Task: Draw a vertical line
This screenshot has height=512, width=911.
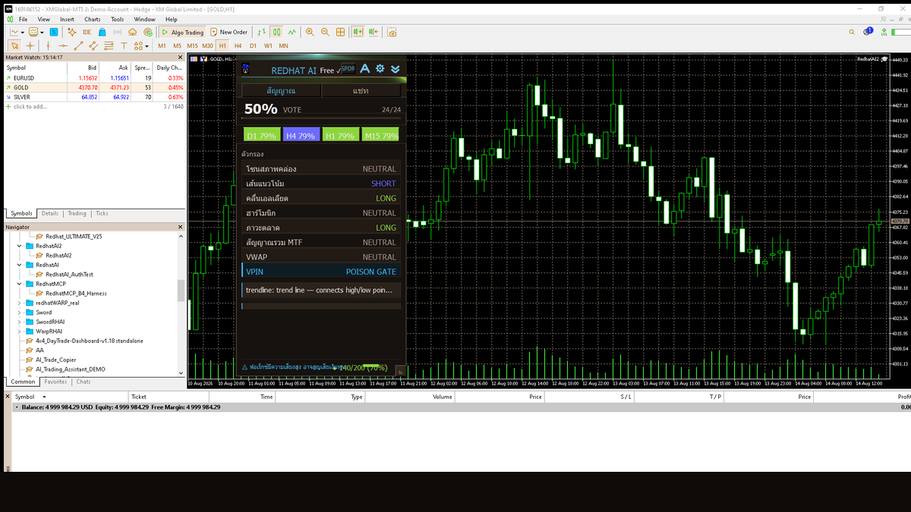Action: pos(48,46)
